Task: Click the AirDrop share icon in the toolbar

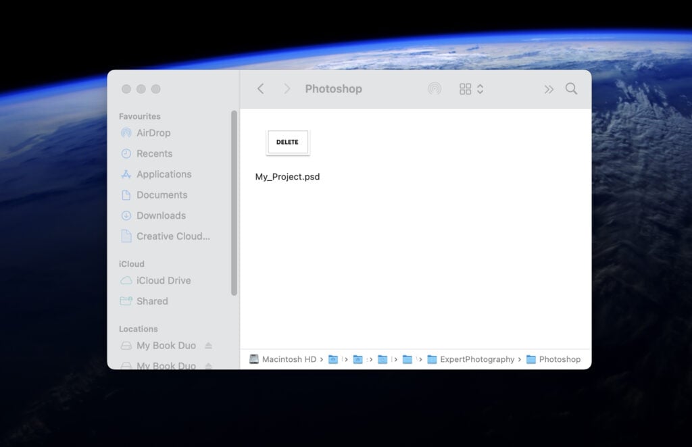Action: pyautogui.click(x=435, y=88)
